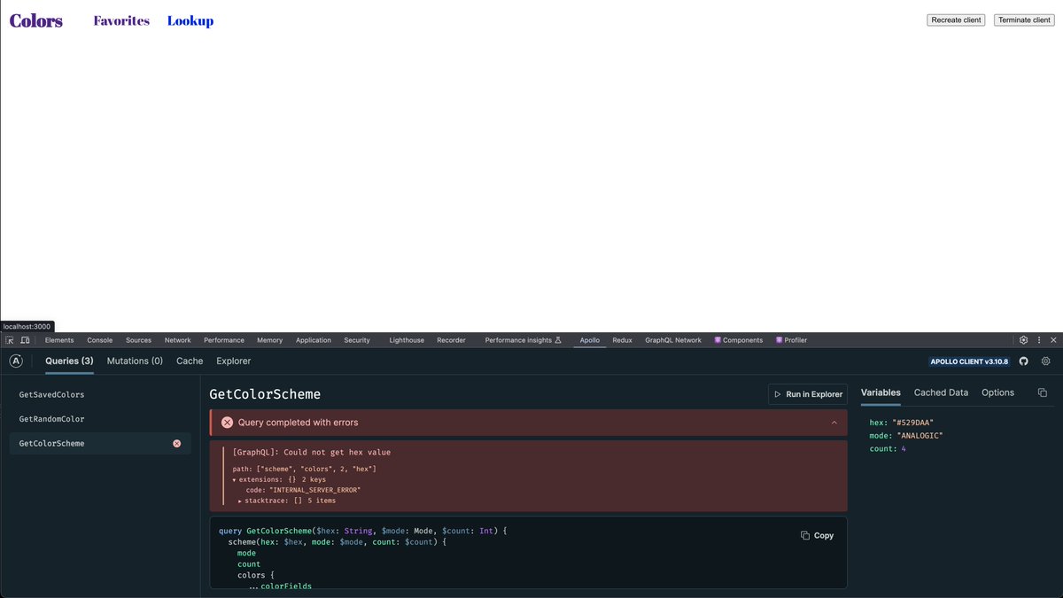
Task: Switch to the Cached Data tab
Action: tap(941, 392)
